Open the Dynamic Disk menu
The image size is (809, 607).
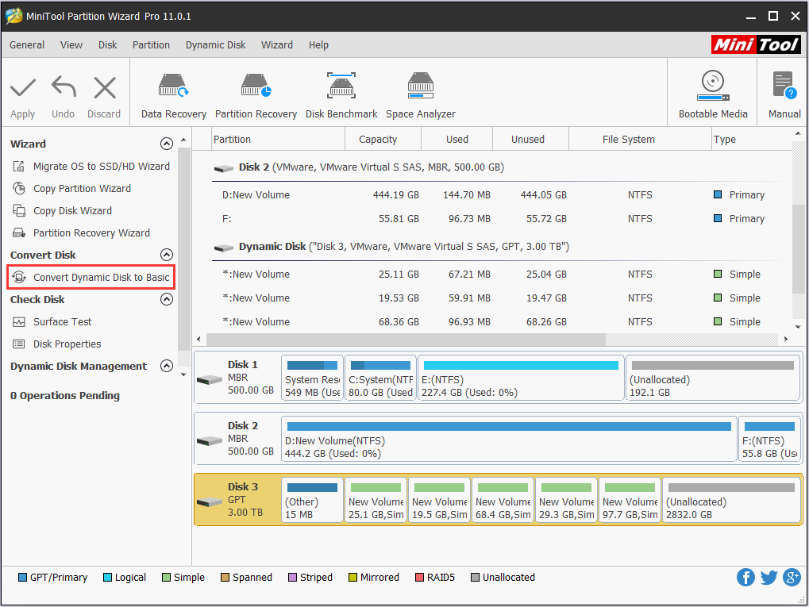[x=216, y=45]
